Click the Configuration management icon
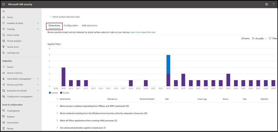This screenshot has width=278, height=132. click(x=4, y=97)
